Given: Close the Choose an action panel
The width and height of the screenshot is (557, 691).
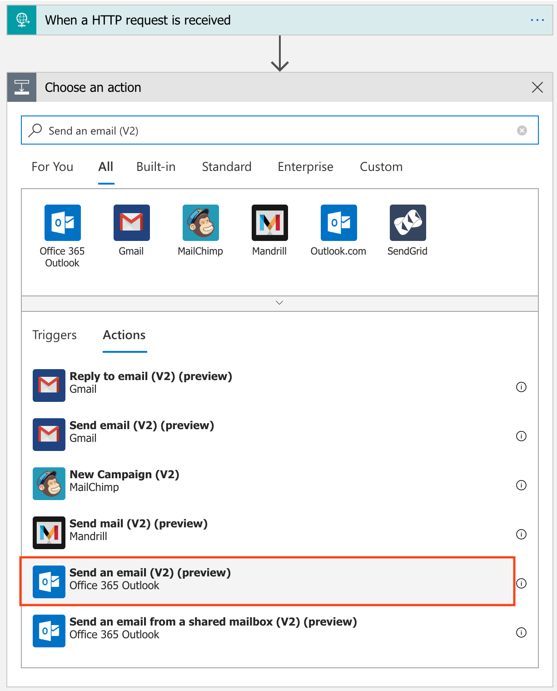Looking at the screenshot, I should tap(537, 87).
